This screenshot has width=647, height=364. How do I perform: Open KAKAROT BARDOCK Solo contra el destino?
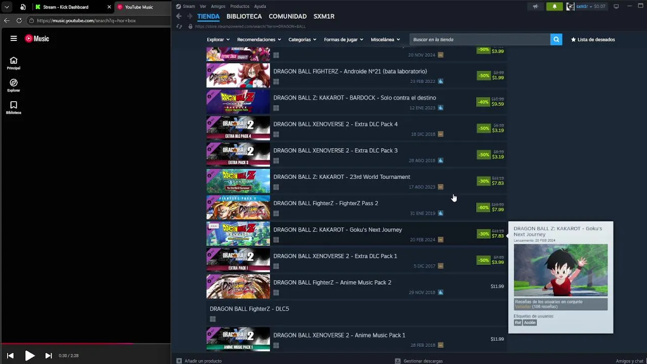tap(356, 102)
